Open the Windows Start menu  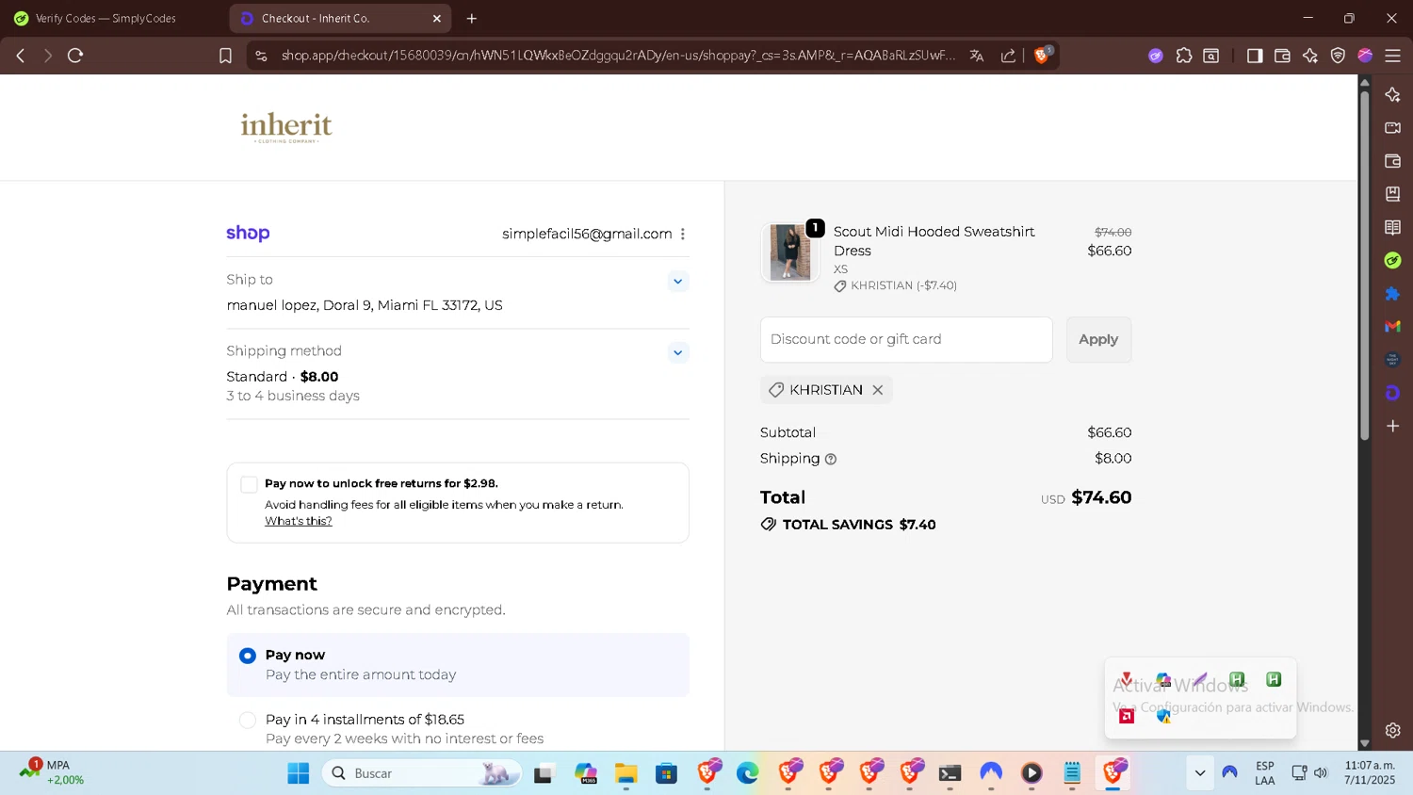(298, 773)
